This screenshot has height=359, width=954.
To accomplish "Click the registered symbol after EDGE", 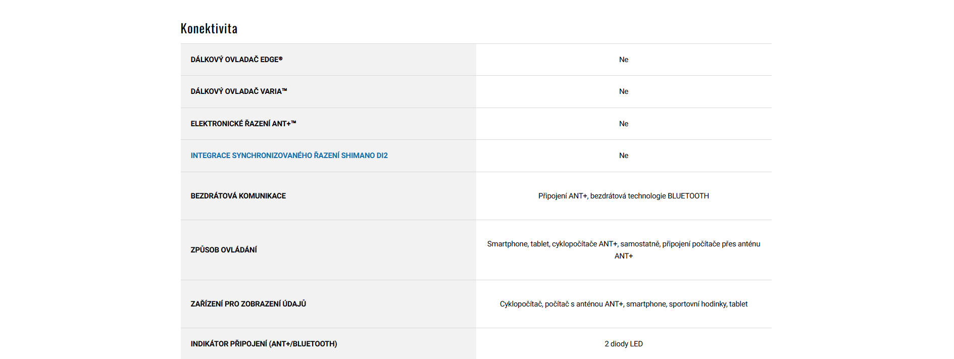I will [x=281, y=59].
